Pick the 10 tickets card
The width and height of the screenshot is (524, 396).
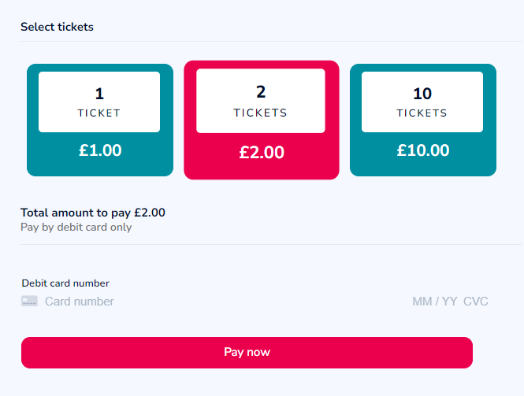(x=422, y=120)
